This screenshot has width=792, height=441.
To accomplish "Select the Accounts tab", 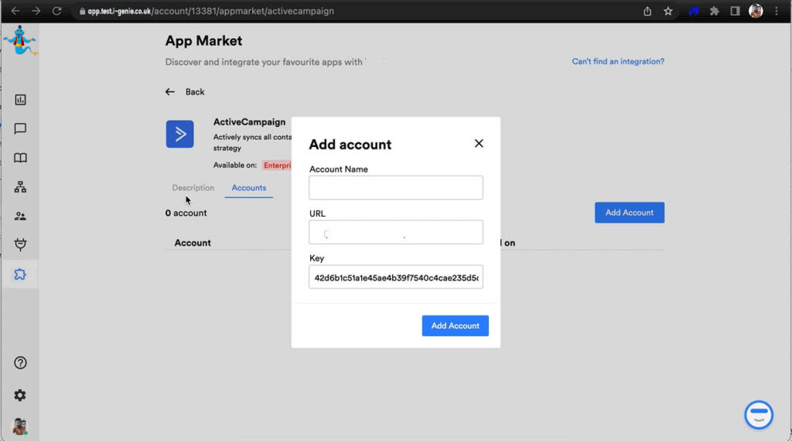I will [249, 188].
